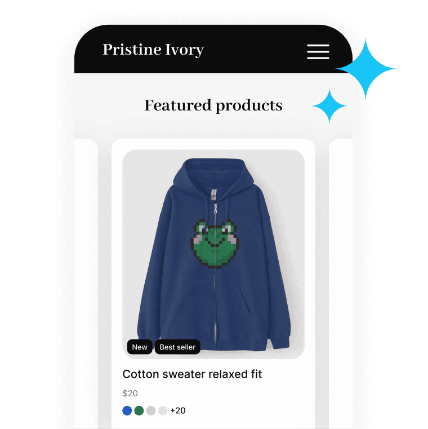Open the navy hoodie product image
The height and width of the screenshot is (429, 428).
point(213,254)
